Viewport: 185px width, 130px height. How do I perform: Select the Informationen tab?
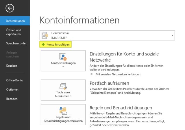point(15,21)
